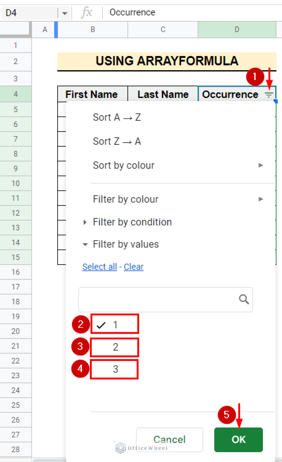The image size is (282, 462).
Task: Uncheck the value 1 in the filter list
Action: coord(114,324)
